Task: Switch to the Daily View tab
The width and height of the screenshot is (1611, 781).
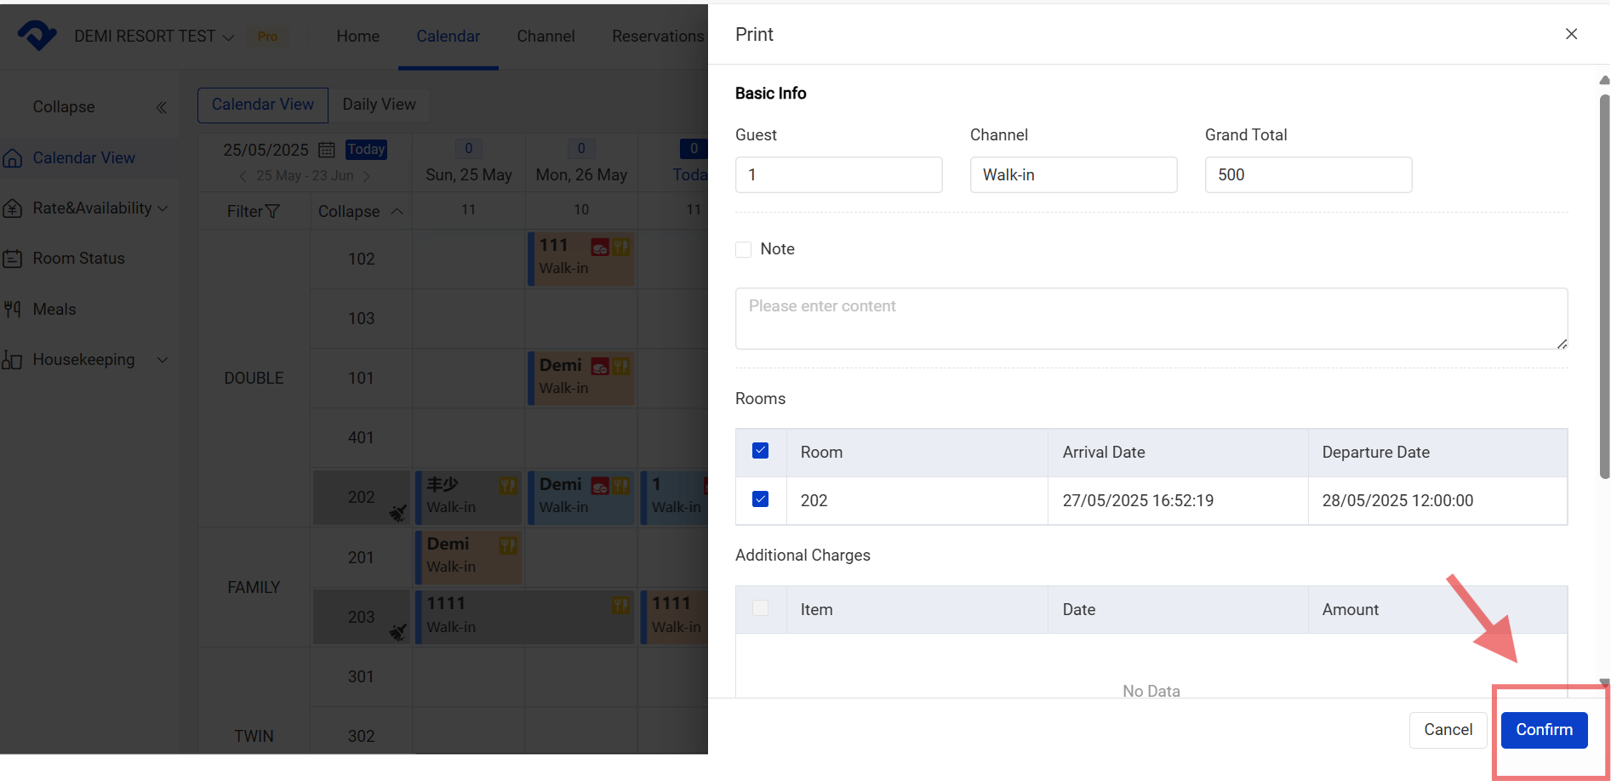Action: pos(379,105)
